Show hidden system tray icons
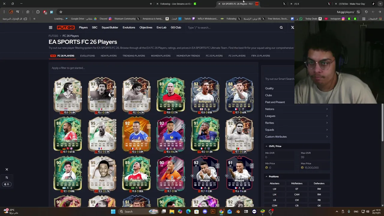 coord(337,211)
